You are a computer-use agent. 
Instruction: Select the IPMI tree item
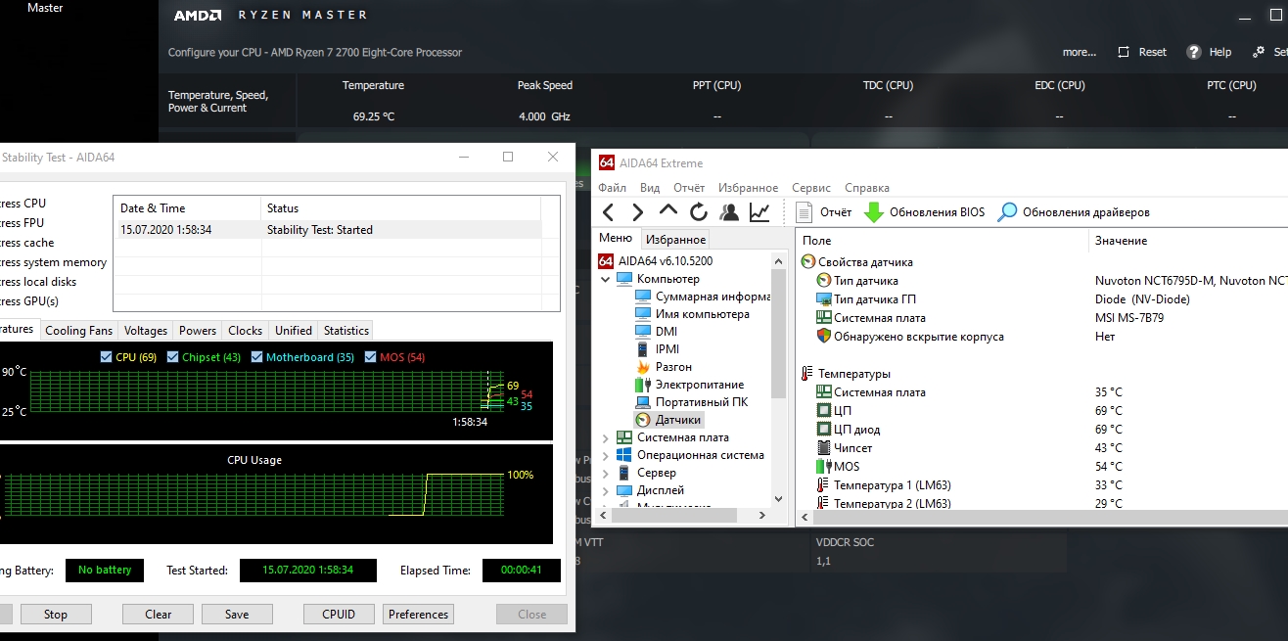coord(658,349)
